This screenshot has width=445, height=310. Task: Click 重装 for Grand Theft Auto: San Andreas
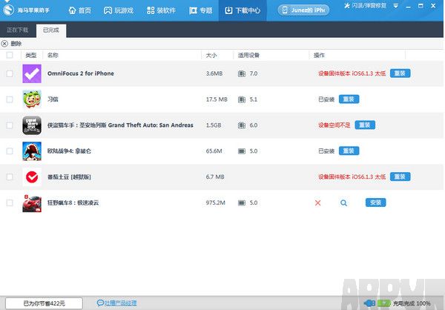364,125
